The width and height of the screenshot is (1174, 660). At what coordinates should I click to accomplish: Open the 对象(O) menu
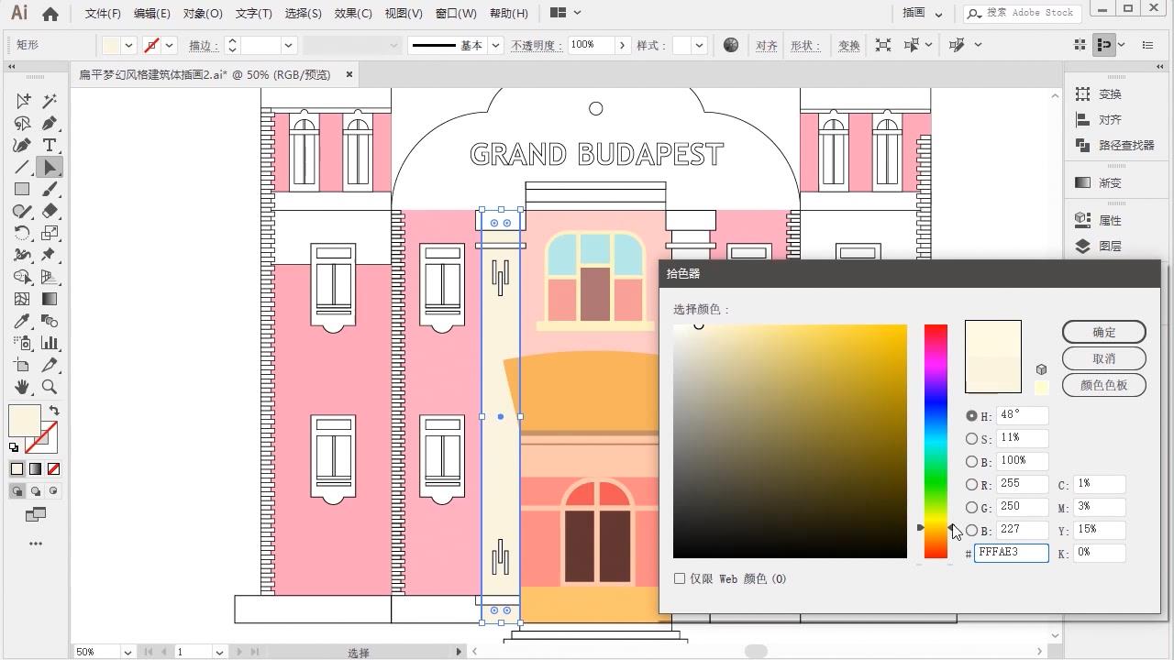tap(203, 14)
